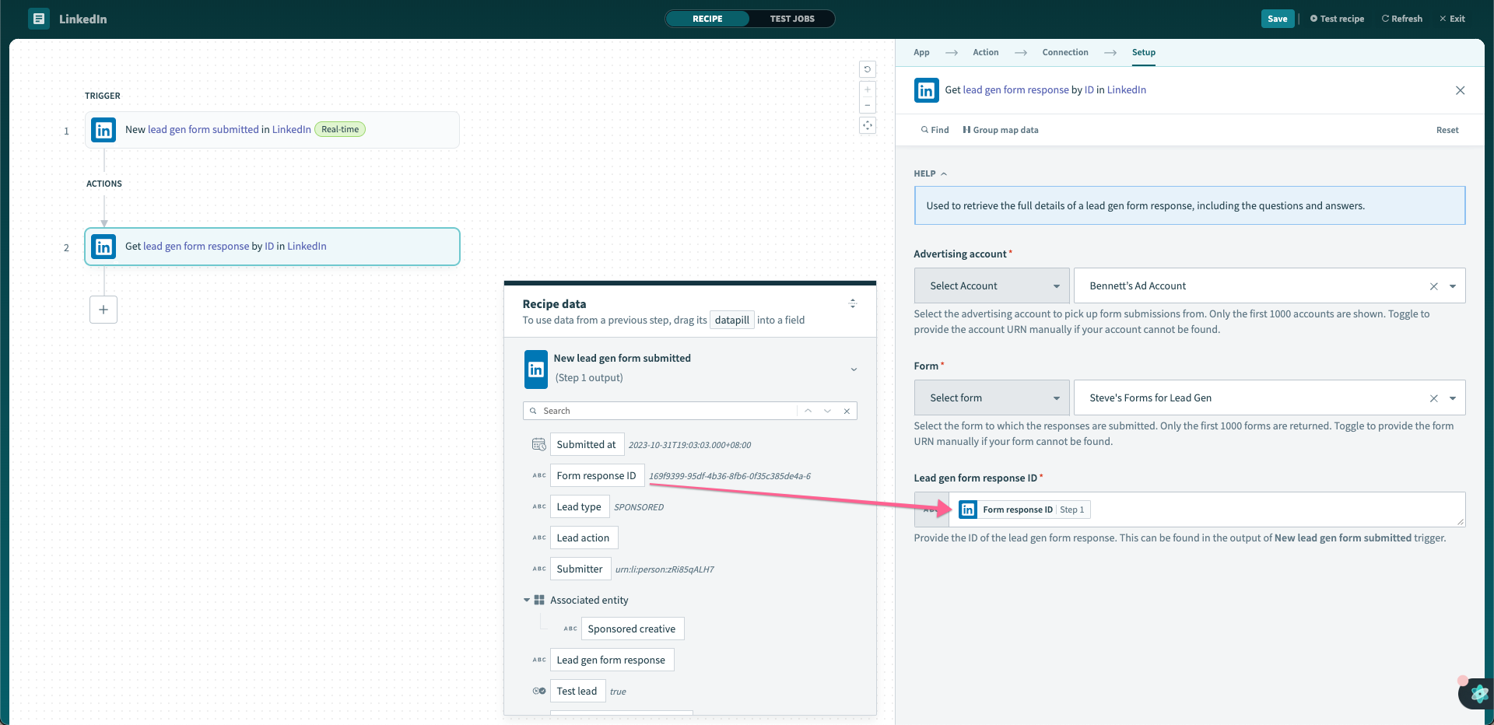Viewport: 1494px width, 725px height.
Task: Save the recipe
Action: [1277, 18]
